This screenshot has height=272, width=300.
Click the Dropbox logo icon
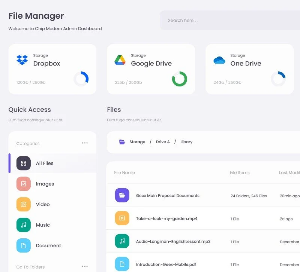tap(22, 60)
